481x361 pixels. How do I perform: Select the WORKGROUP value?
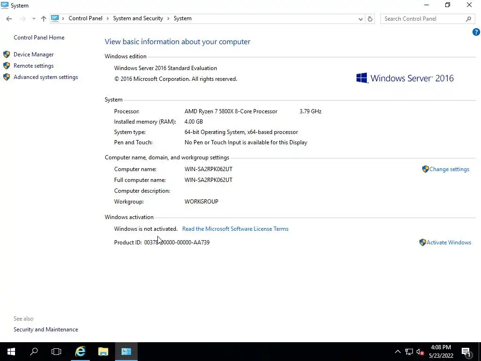(x=201, y=202)
